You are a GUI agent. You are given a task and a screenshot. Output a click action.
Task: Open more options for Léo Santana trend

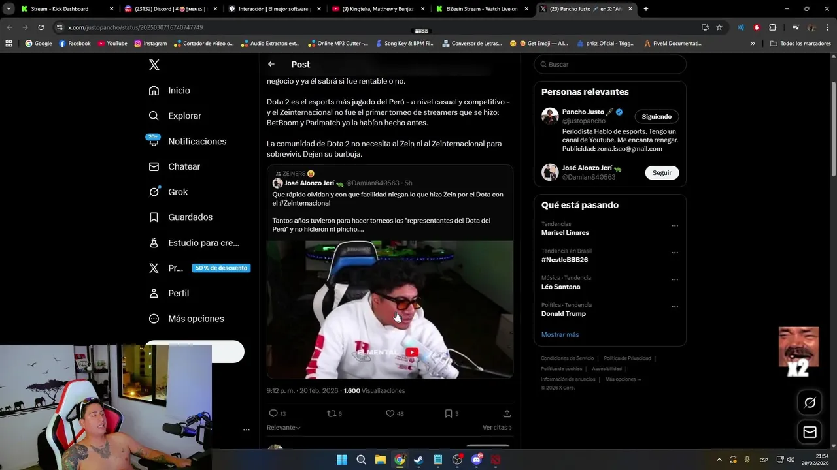(675, 279)
